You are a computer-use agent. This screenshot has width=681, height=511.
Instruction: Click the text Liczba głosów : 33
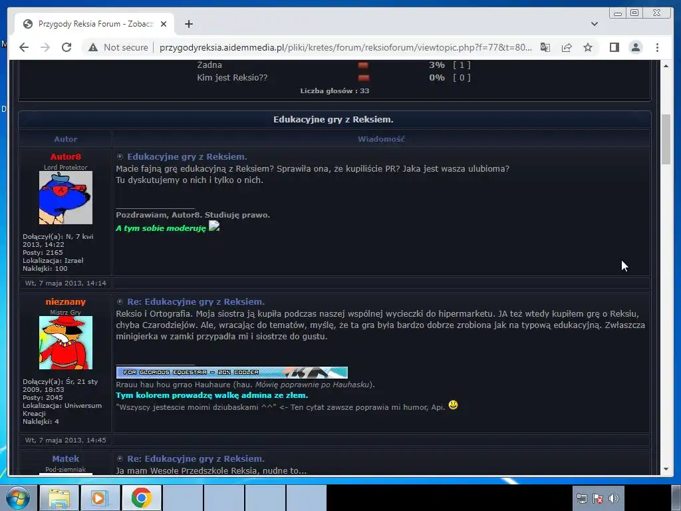pyautogui.click(x=335, y=90)
